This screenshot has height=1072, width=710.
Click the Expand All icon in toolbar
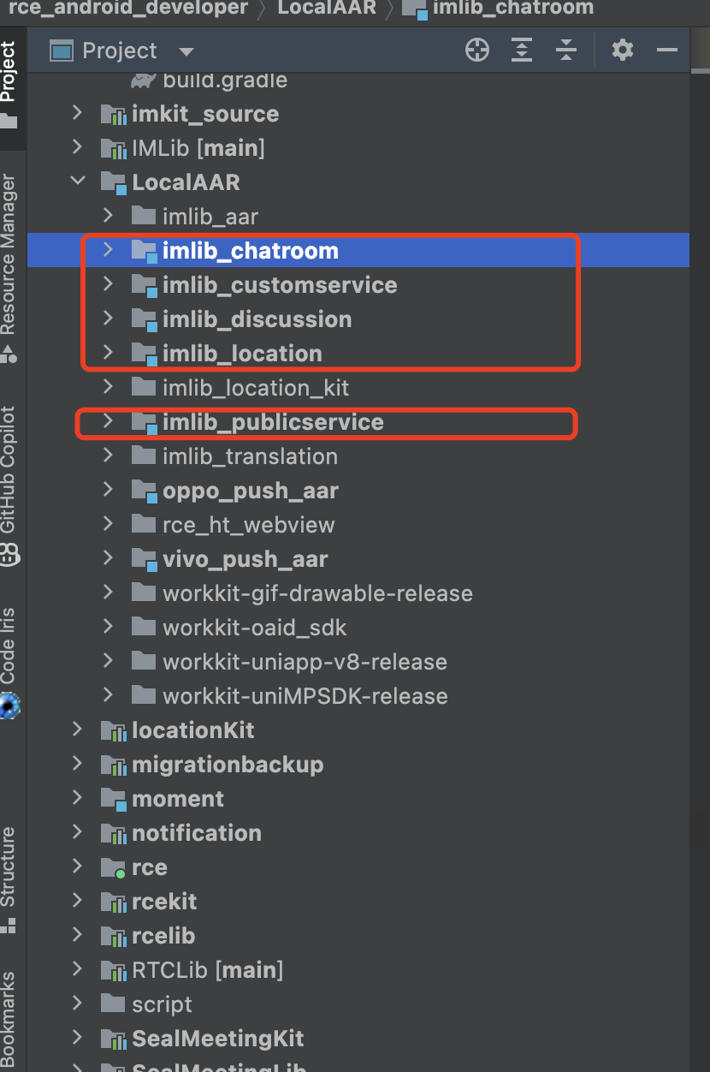pos(522,51)
